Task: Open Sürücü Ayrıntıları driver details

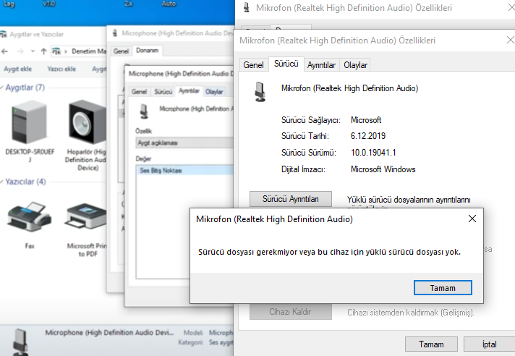Action: pyautogui.click(x=290, y=199)
